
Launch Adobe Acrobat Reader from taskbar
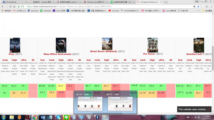tap(27, 117)
